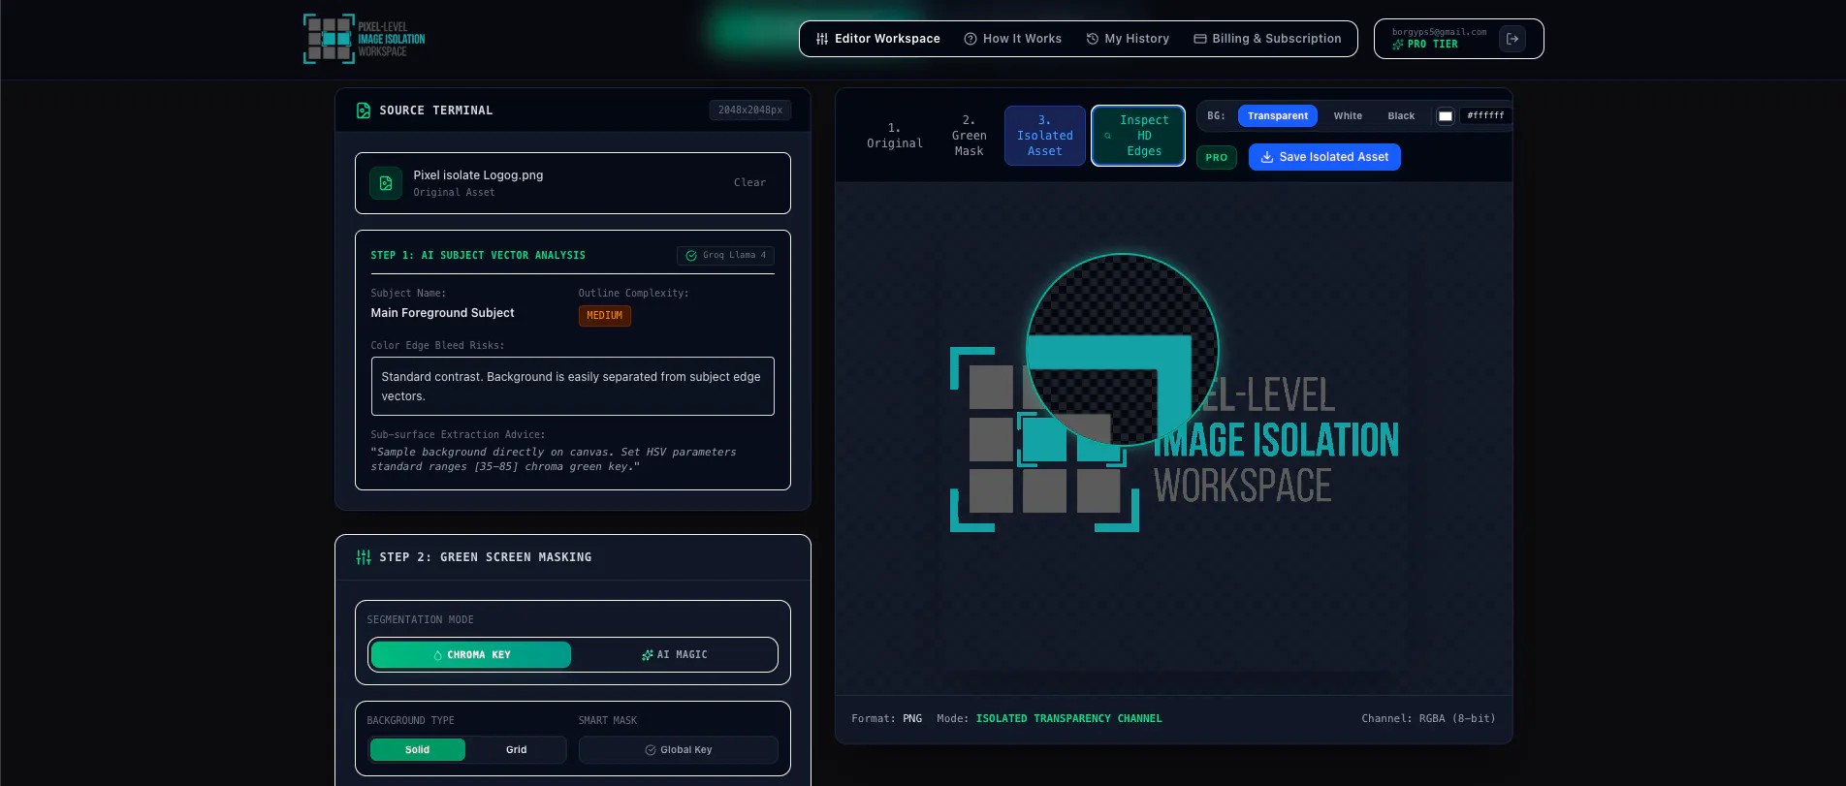1846x786 pixels.
Task: Select Chroma Key segmentation mode
Action: (471, 655)
